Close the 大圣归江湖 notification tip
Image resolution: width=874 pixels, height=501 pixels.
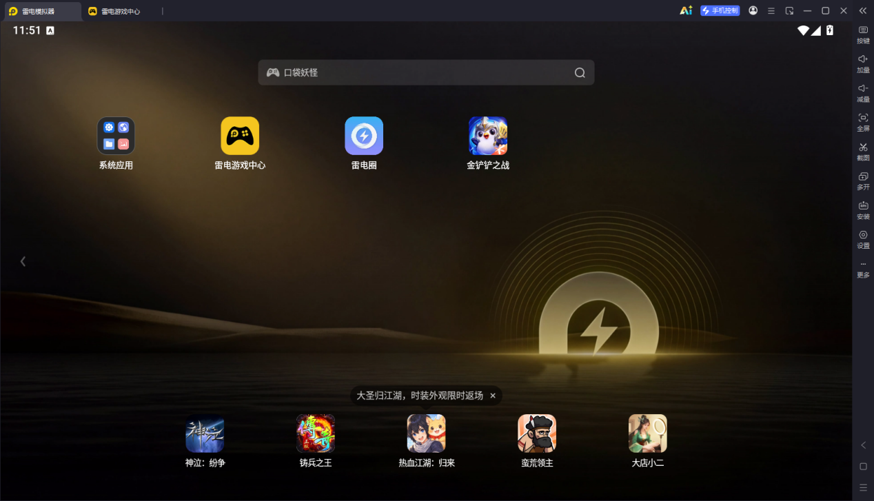pos(493,396)
